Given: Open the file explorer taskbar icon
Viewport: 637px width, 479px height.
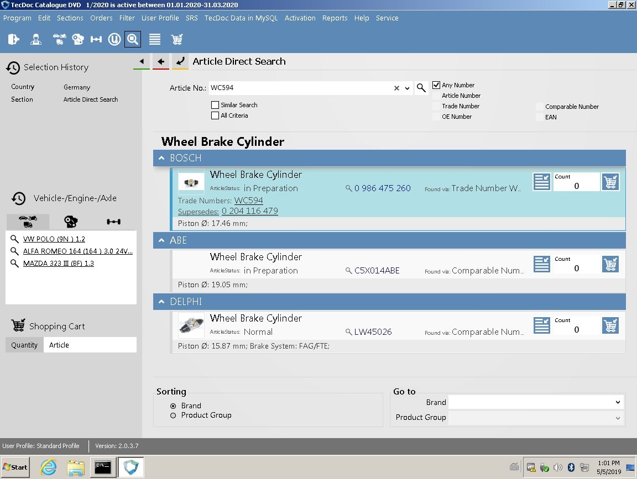Looking at the screenshot, I should tap(76, 467).
